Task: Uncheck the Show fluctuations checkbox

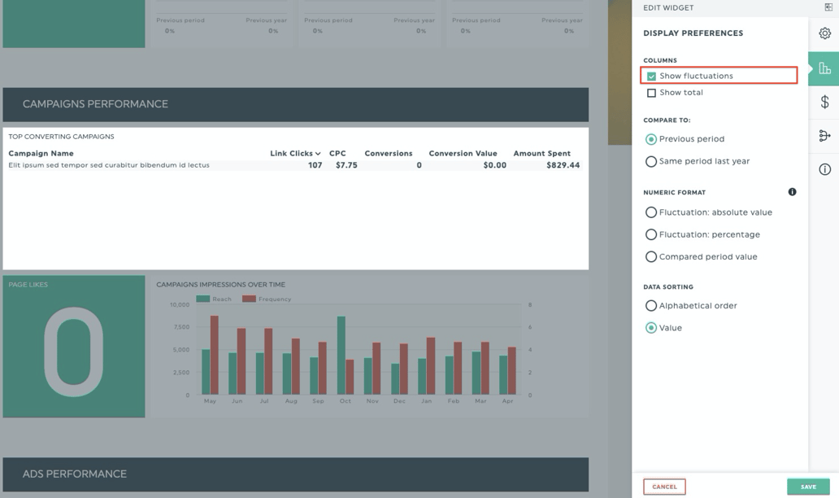Action: [651, 76]
